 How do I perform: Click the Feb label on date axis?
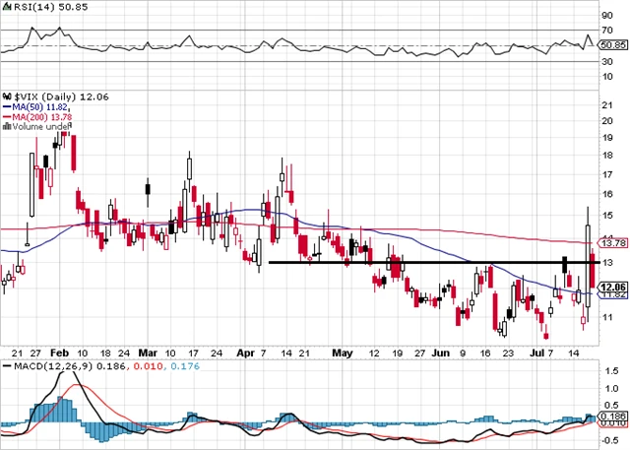tap(58, 351)
